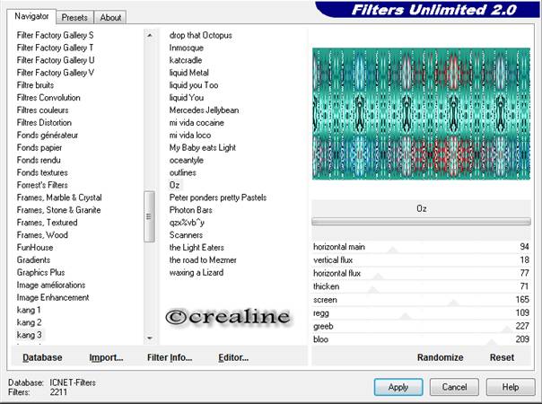Pick the liquid Metal filter
The image size is (542, 404).
189,73
